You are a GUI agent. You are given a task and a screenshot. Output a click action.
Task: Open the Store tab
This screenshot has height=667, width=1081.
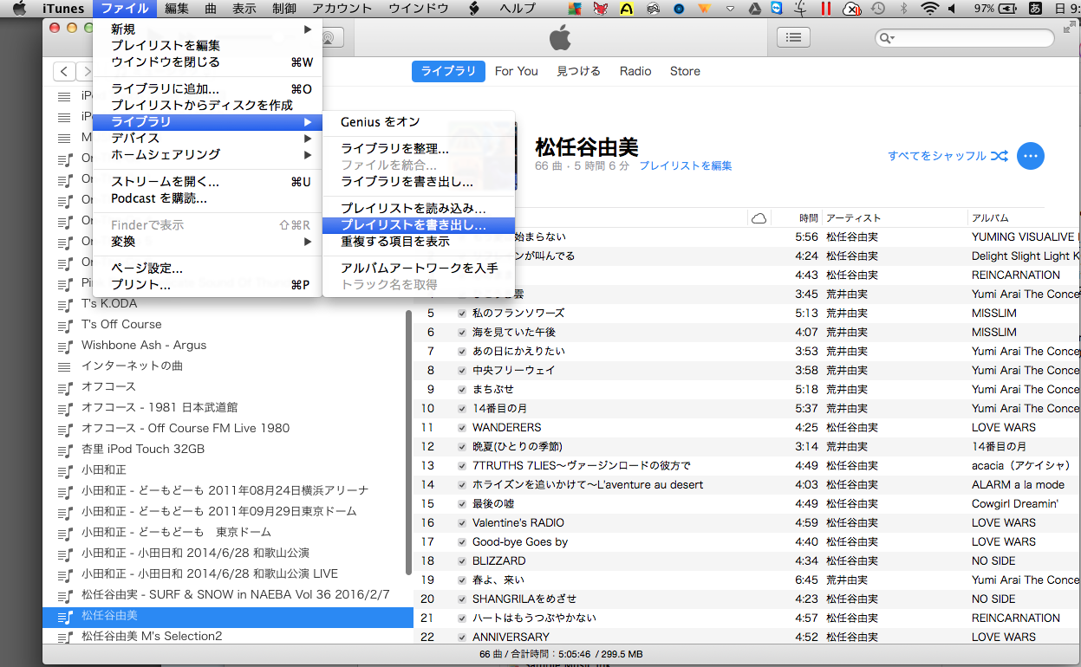click(685, 71)
